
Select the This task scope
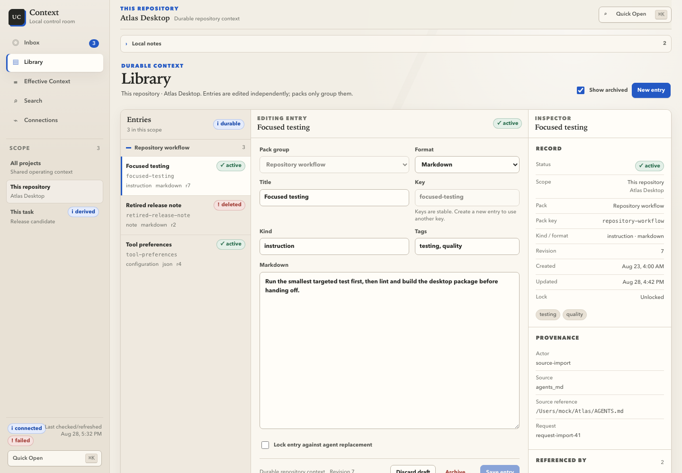55,217
